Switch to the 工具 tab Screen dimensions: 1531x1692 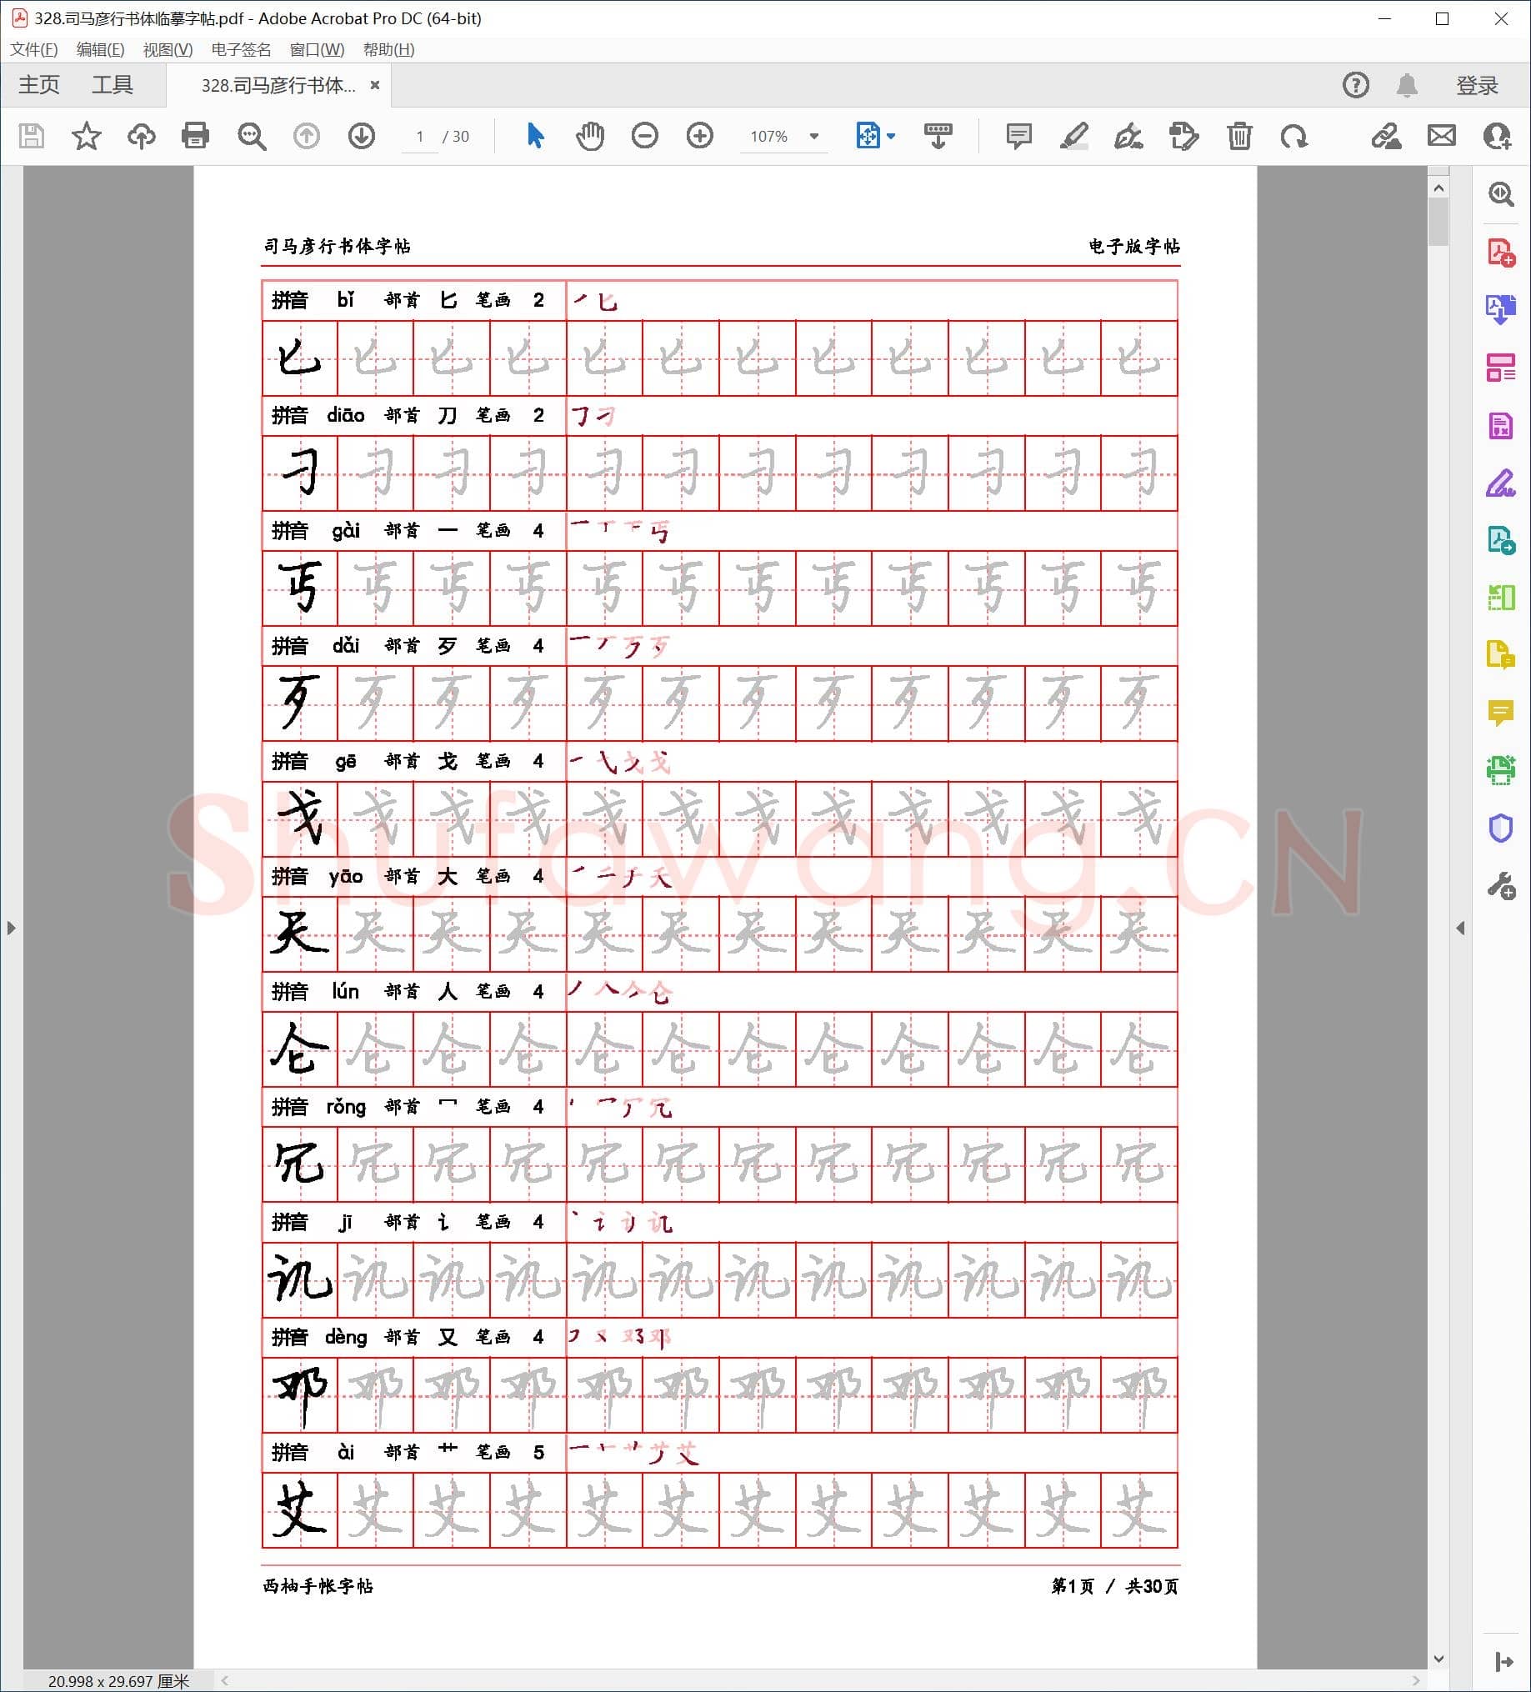tap(113, 84)
